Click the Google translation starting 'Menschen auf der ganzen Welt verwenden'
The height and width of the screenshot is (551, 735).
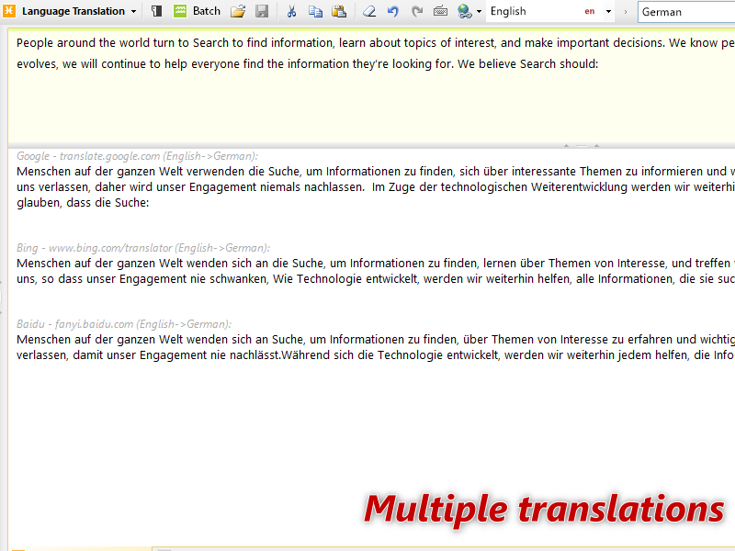(x=376, y=172)
